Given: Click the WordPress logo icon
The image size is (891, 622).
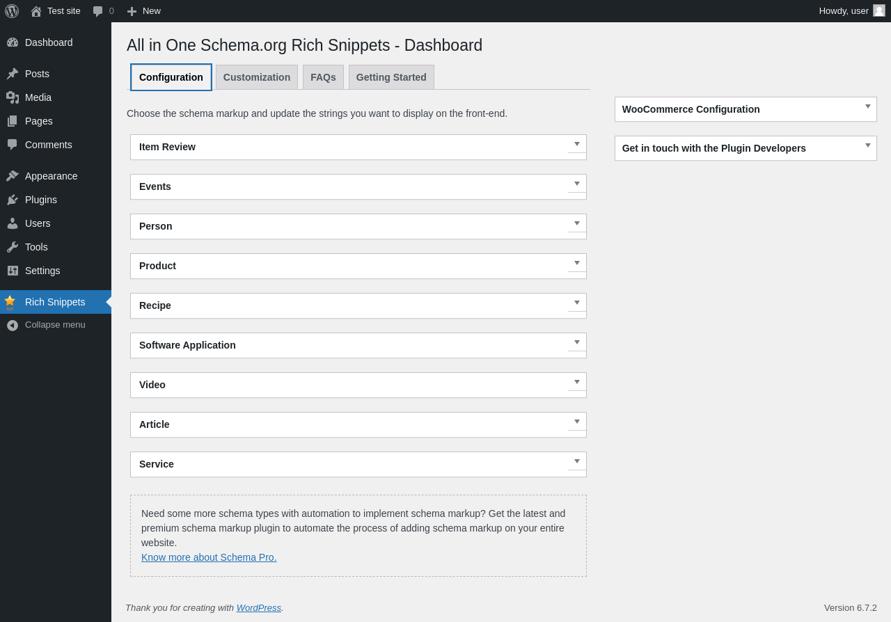Looking at the screenshot, I should tap(12, 11).
